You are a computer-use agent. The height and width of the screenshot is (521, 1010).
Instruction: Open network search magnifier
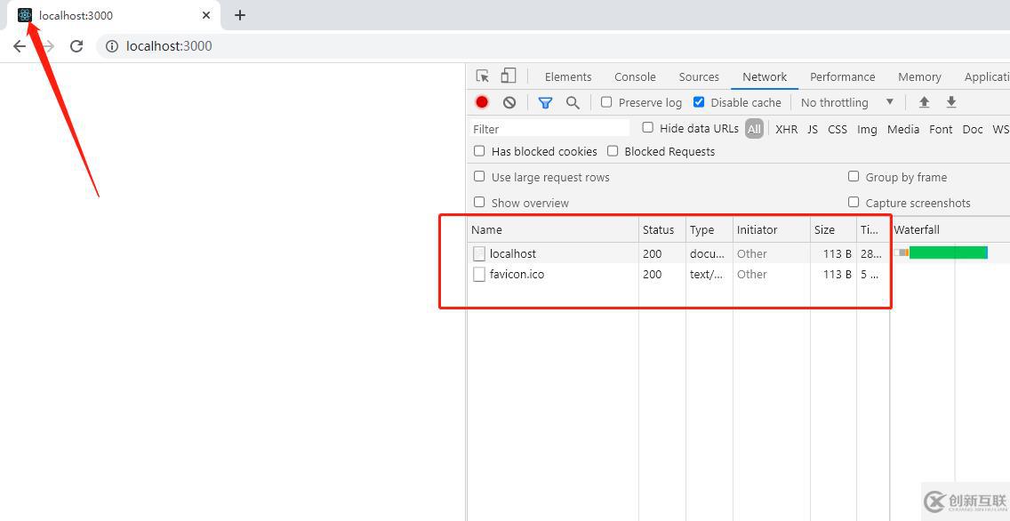pyautogui.click(x=573, y=102)
